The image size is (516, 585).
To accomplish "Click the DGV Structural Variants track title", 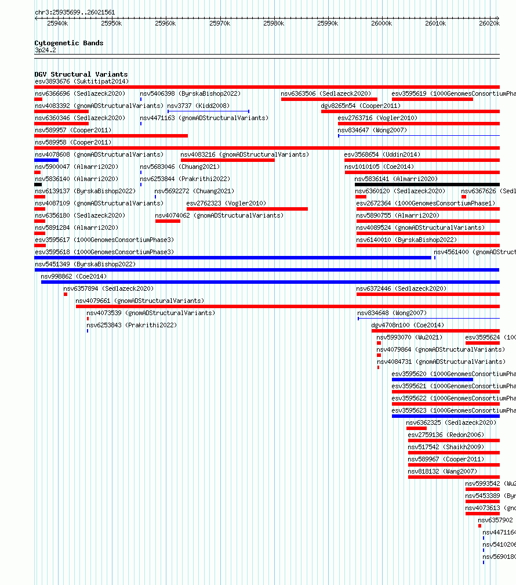I will pos(81,74).
